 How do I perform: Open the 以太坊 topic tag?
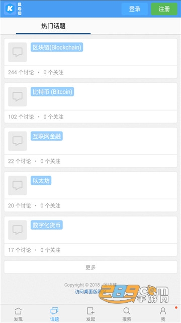(x=41, y=181)
